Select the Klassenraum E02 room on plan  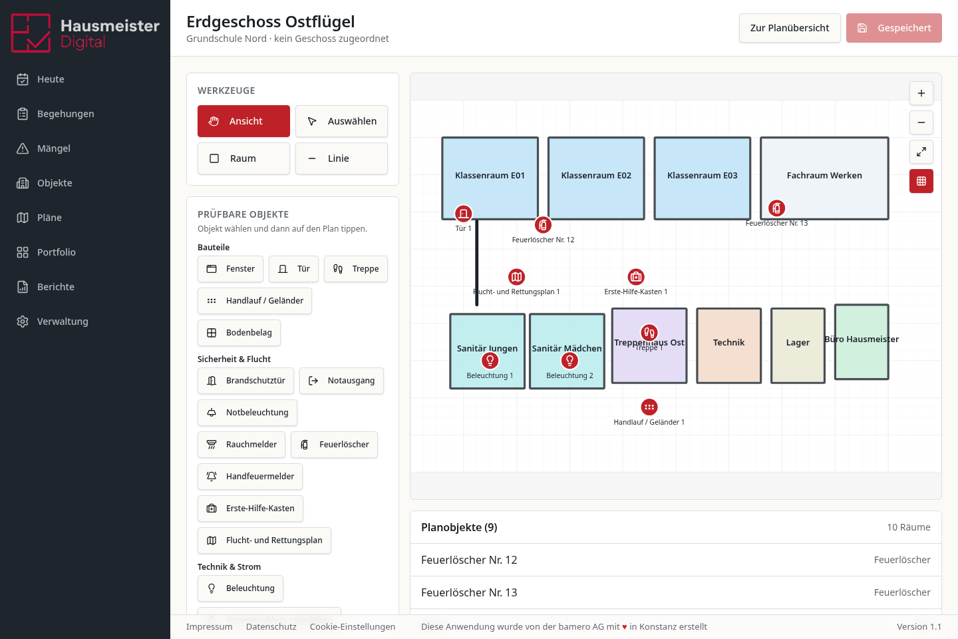click(x=596, y=178)
